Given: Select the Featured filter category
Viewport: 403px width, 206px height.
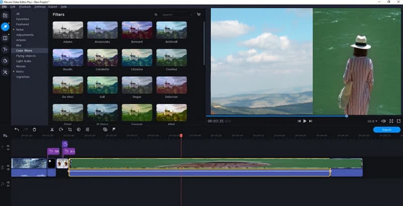Looking at the screenshot, I should (x=22, y=24).
